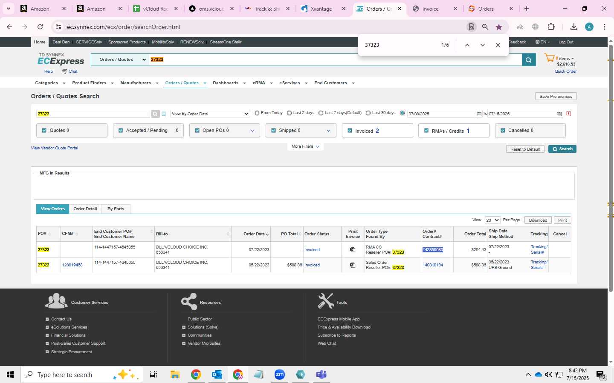Open the browser zoom magnifier icon
This screenshot has width=614, height=383.
485,27
